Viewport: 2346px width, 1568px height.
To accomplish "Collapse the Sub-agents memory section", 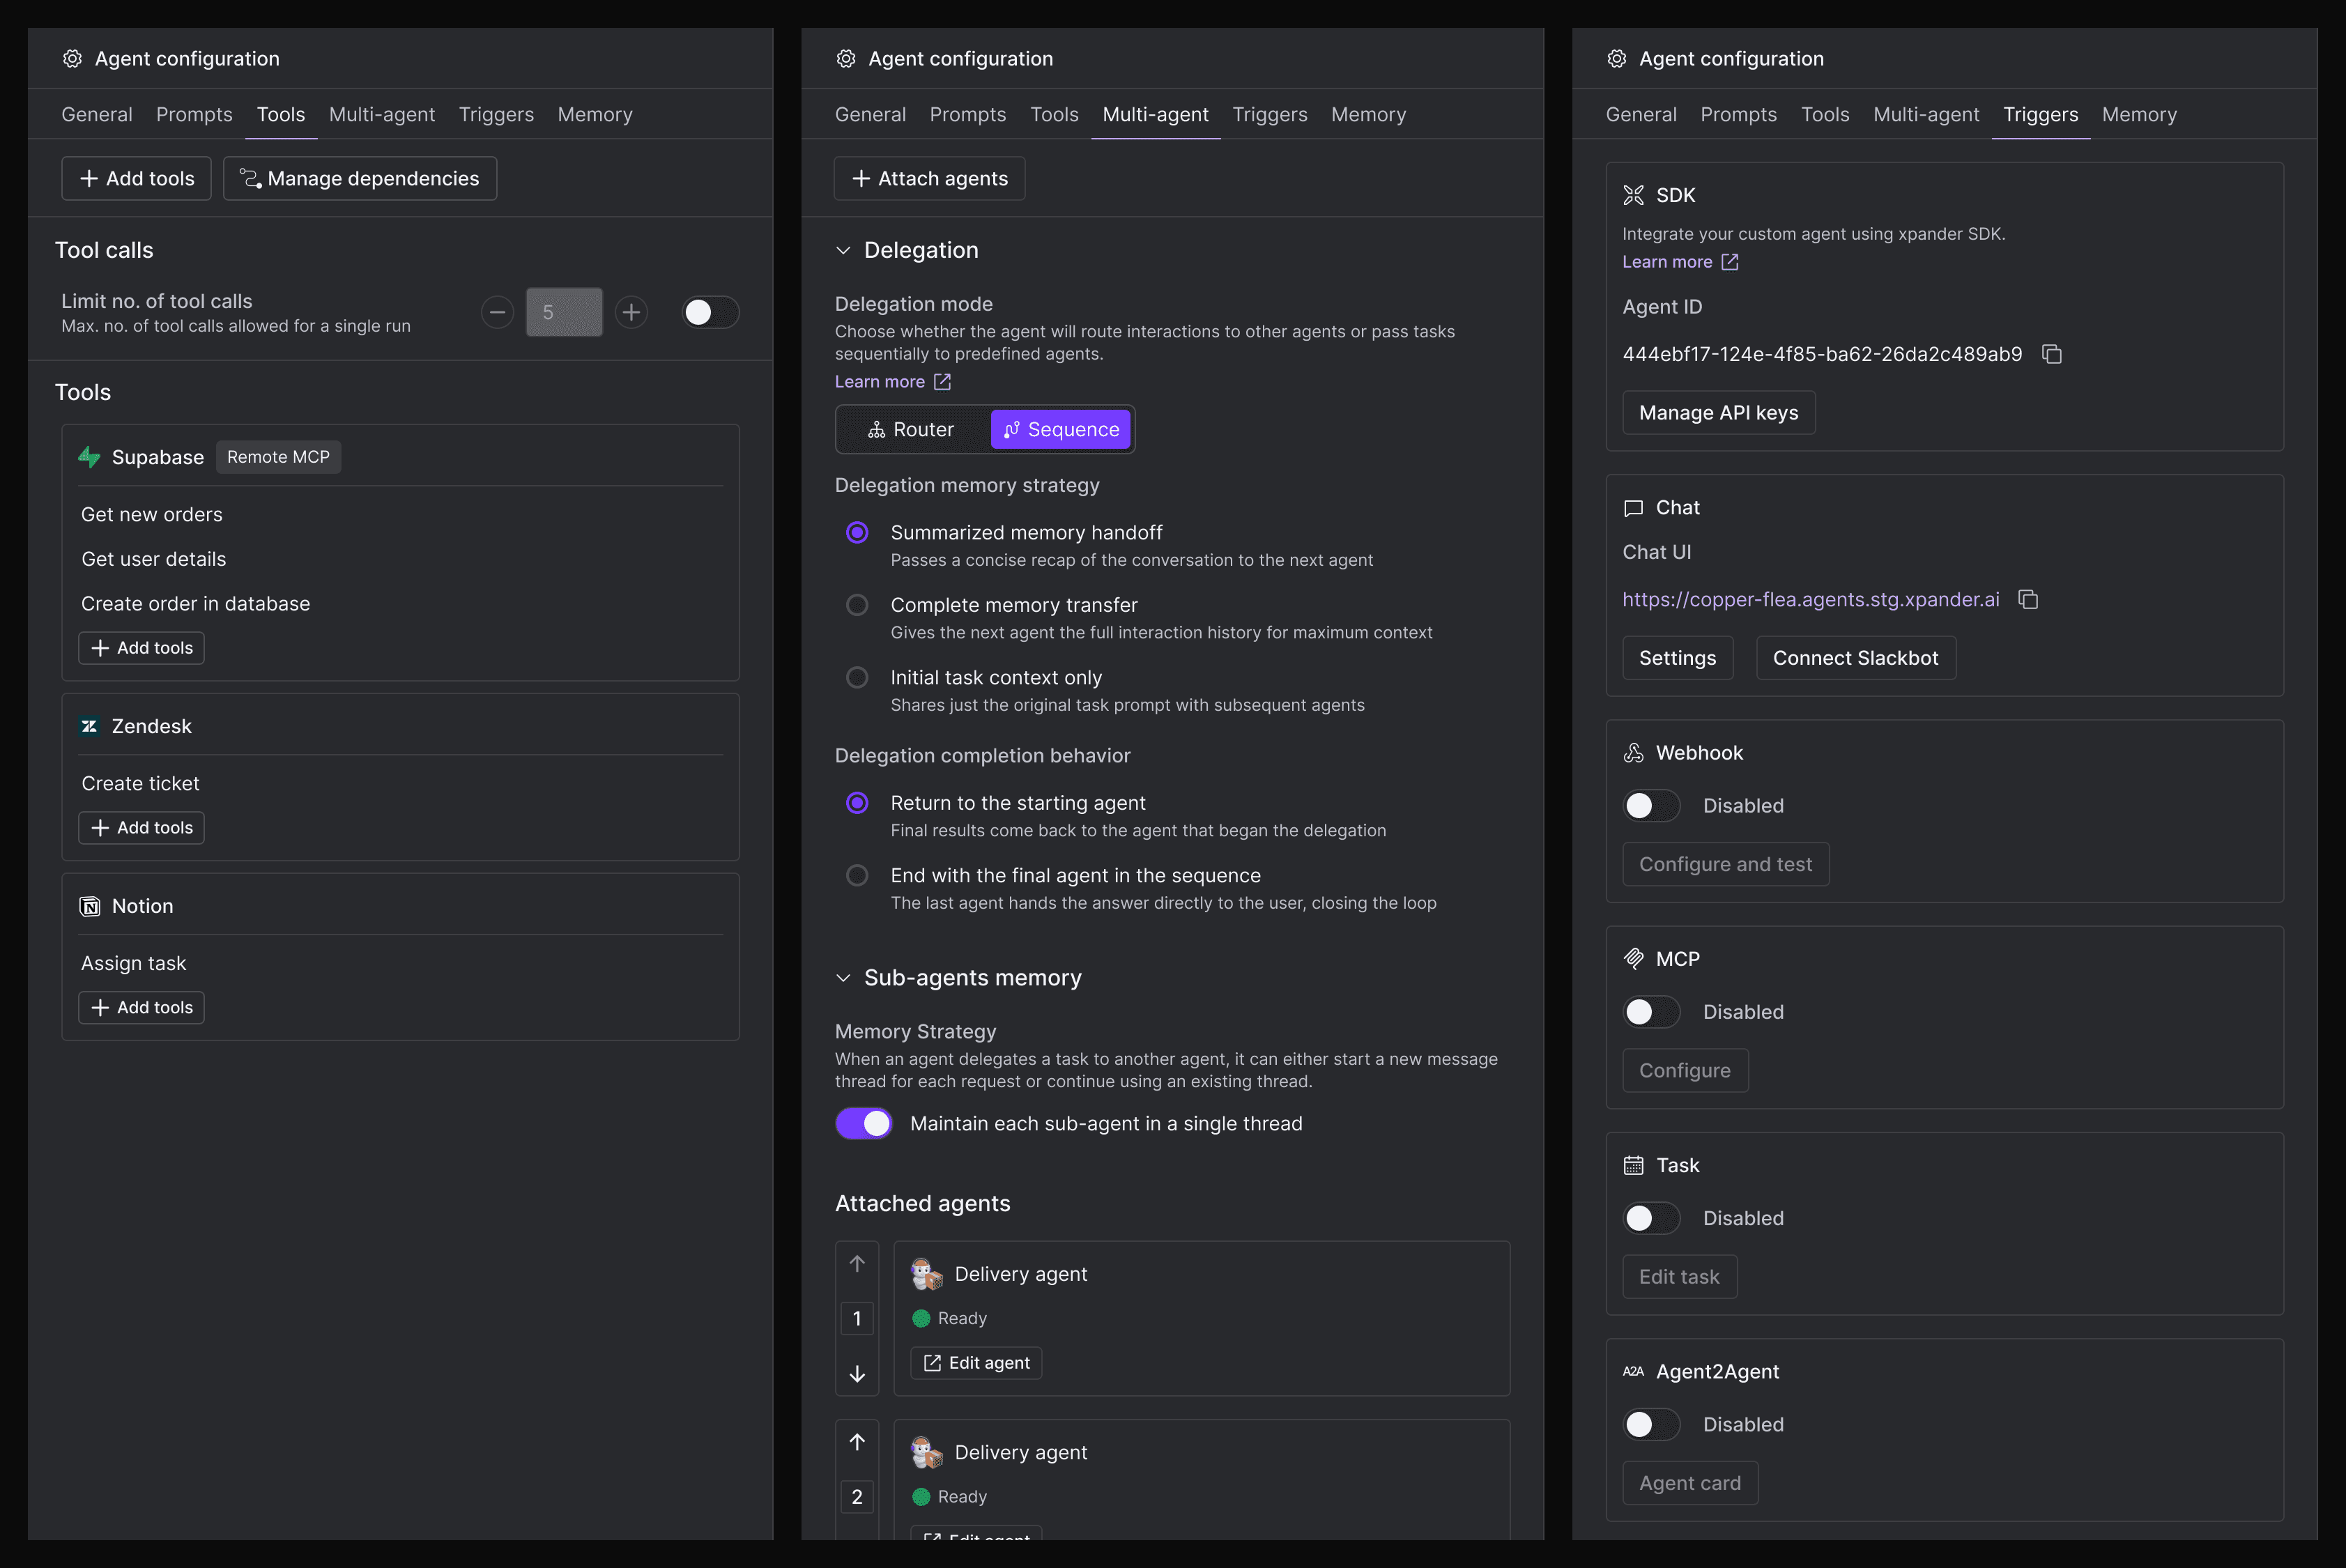I will 843,978.
